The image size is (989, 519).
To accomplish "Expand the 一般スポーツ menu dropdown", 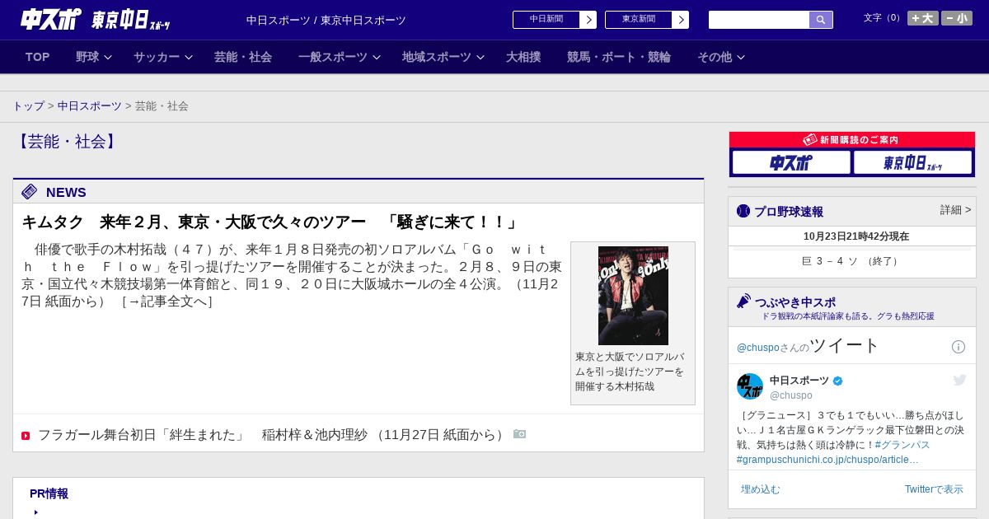I will coord(340,57).
